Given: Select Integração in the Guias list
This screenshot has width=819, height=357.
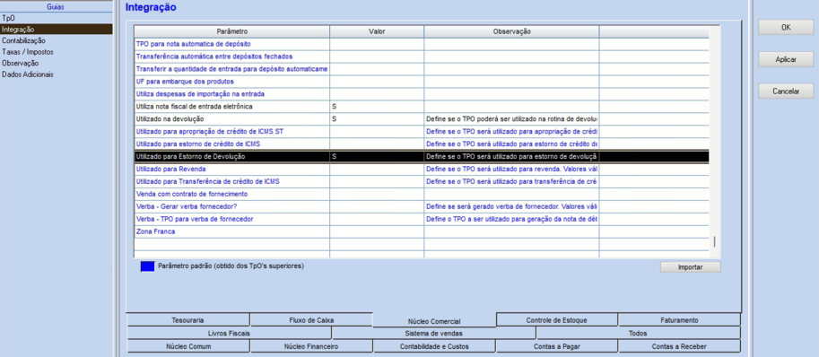Looking at the screenshot, I should tap(56, 30).
